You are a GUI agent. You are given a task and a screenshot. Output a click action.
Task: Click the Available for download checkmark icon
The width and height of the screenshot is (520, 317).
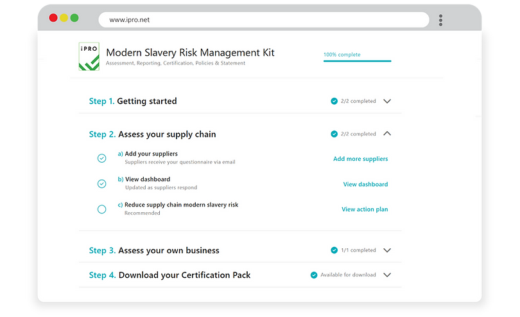click(314, 275)
